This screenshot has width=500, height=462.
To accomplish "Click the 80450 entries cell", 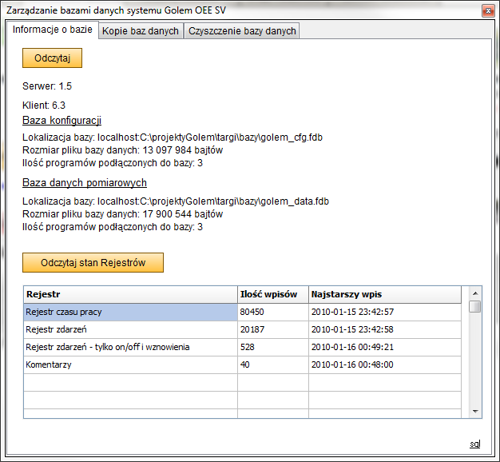I will (x=273, y=312).
